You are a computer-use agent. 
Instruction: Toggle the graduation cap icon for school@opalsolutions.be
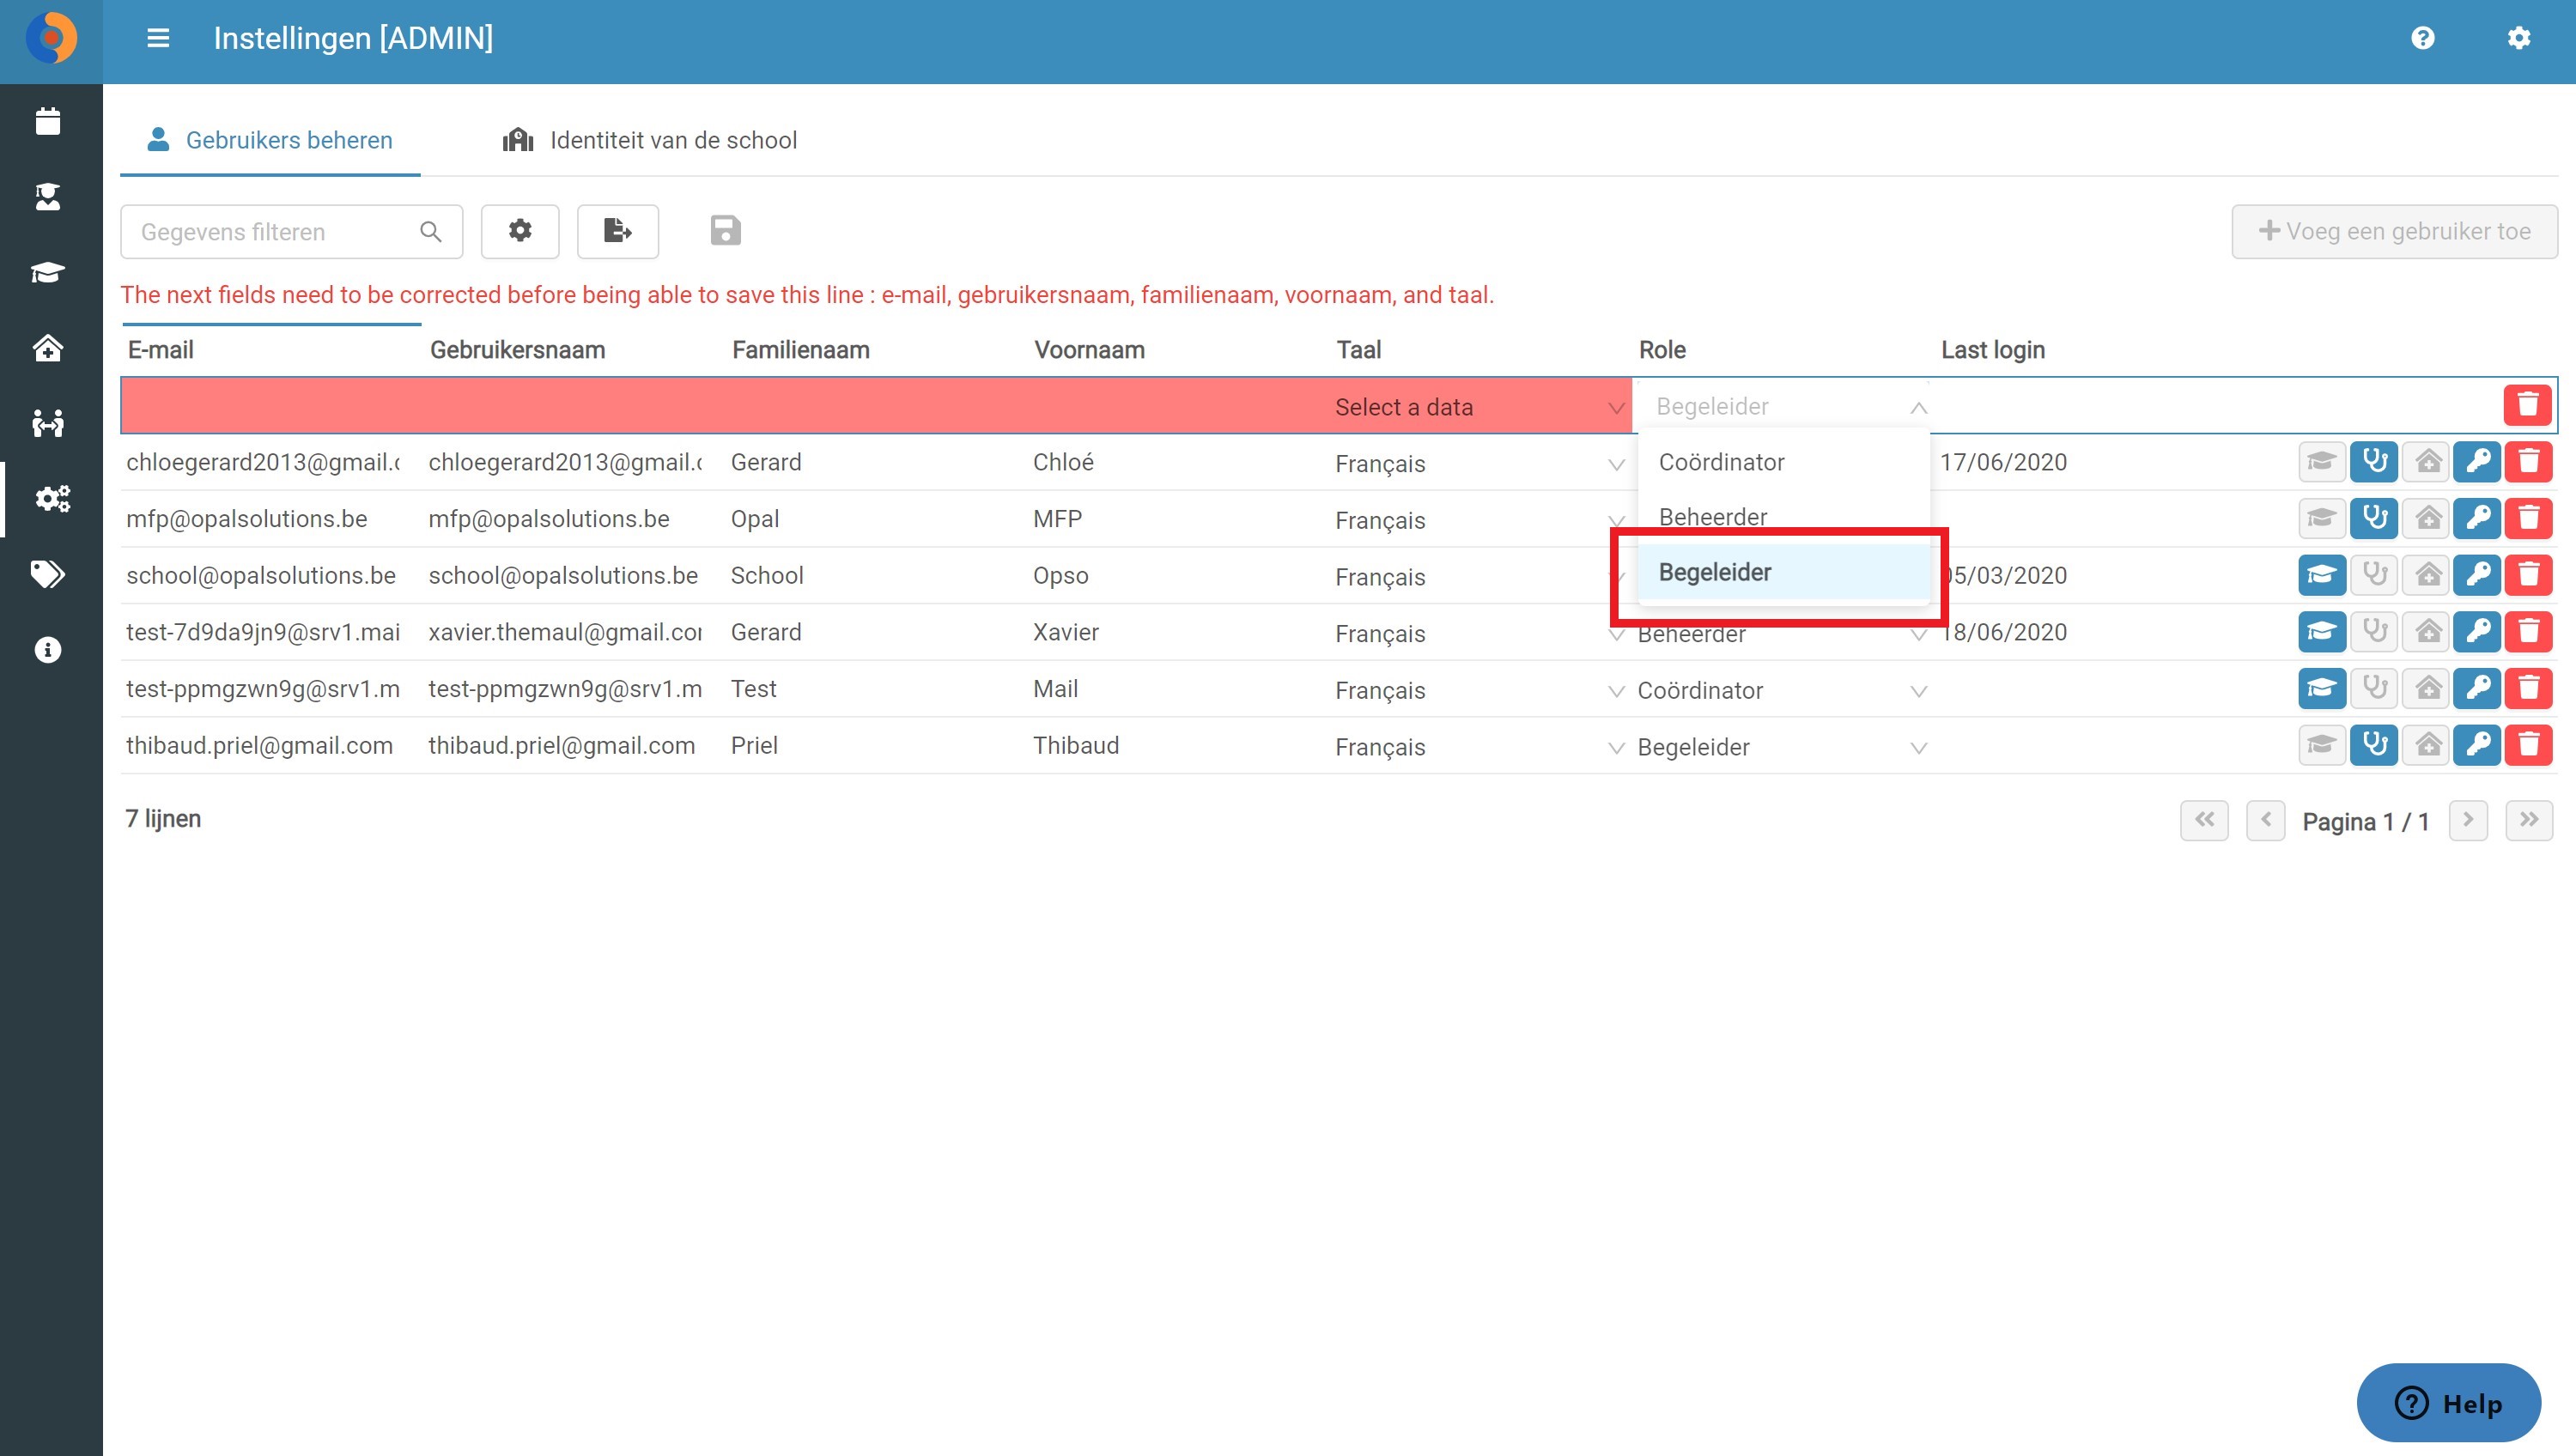click(2322, 575)
